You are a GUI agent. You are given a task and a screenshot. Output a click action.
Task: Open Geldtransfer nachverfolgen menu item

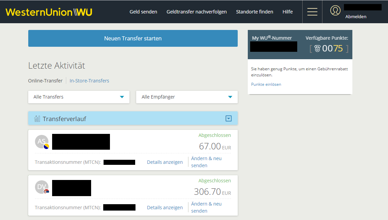click(x=196, y=12)
